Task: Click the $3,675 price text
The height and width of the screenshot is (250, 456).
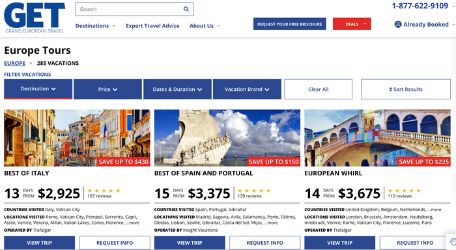Action: pos(359,194)
